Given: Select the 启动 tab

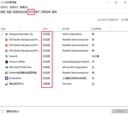Looking at the screenshot, I should pos(31,12).
